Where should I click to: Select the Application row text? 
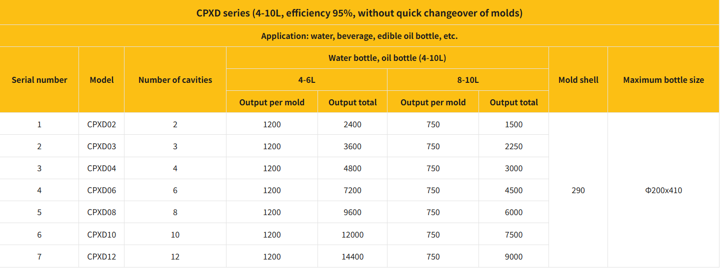pyautogui.click(x=359, y=36)
